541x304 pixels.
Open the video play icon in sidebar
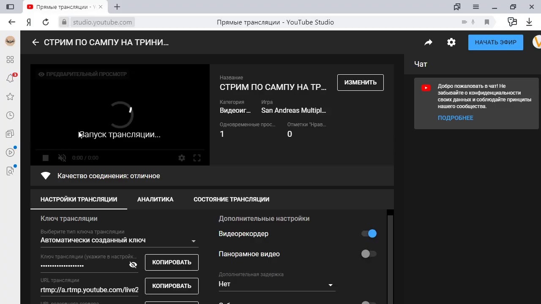point(10,152)
